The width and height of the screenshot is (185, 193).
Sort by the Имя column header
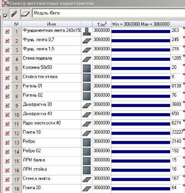(x=51, y=24)
